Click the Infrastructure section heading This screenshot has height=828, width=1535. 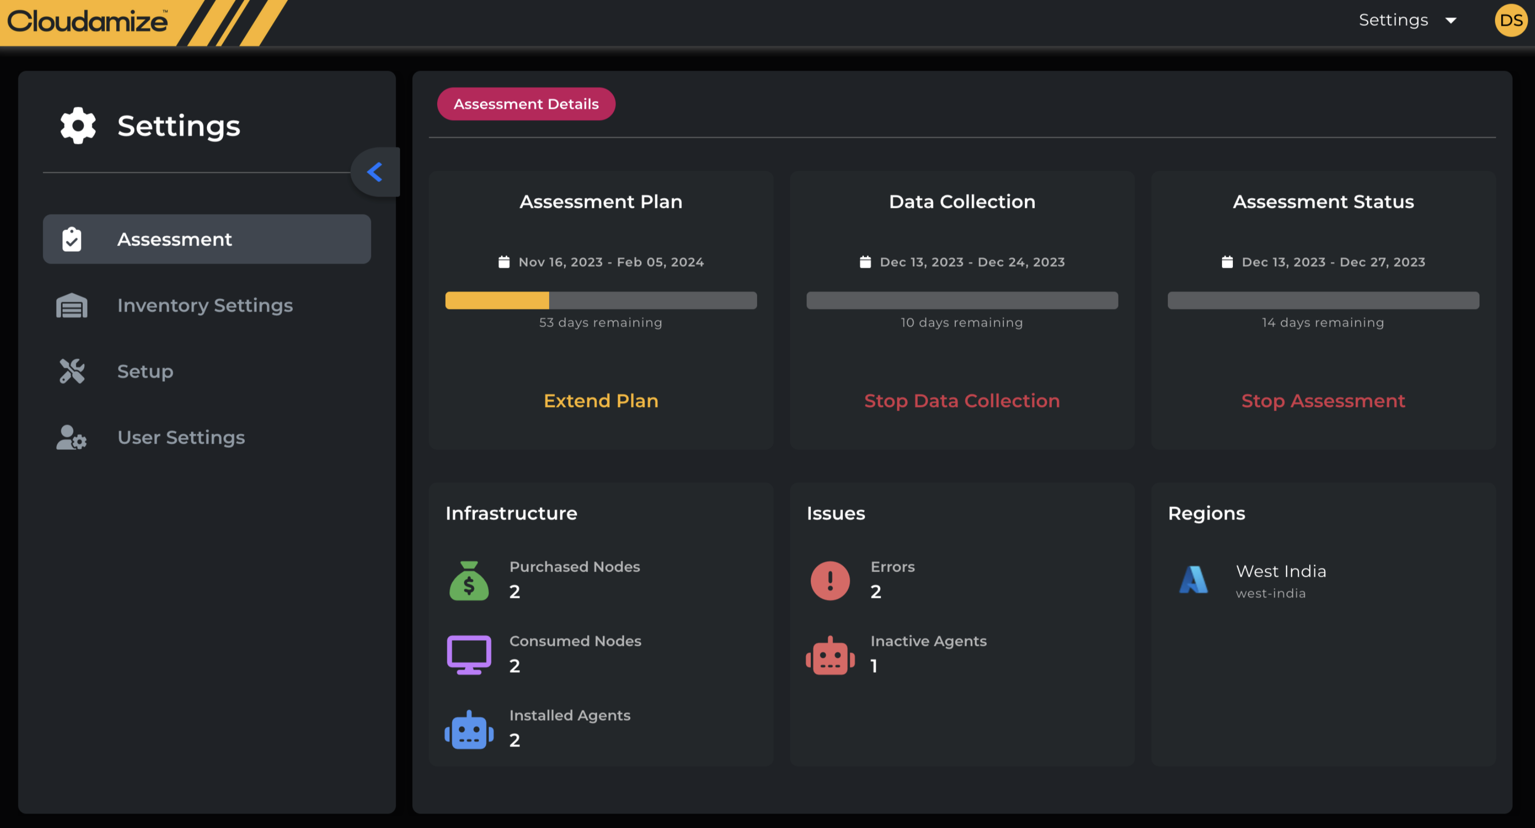[x=511, y=513]
